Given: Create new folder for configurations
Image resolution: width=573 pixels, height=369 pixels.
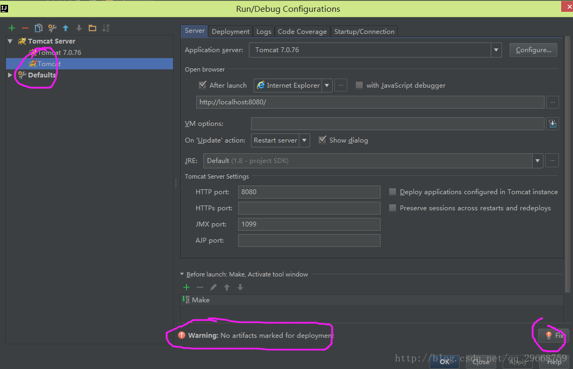Looking at the screenshot, I should click(x=92, y=28).
